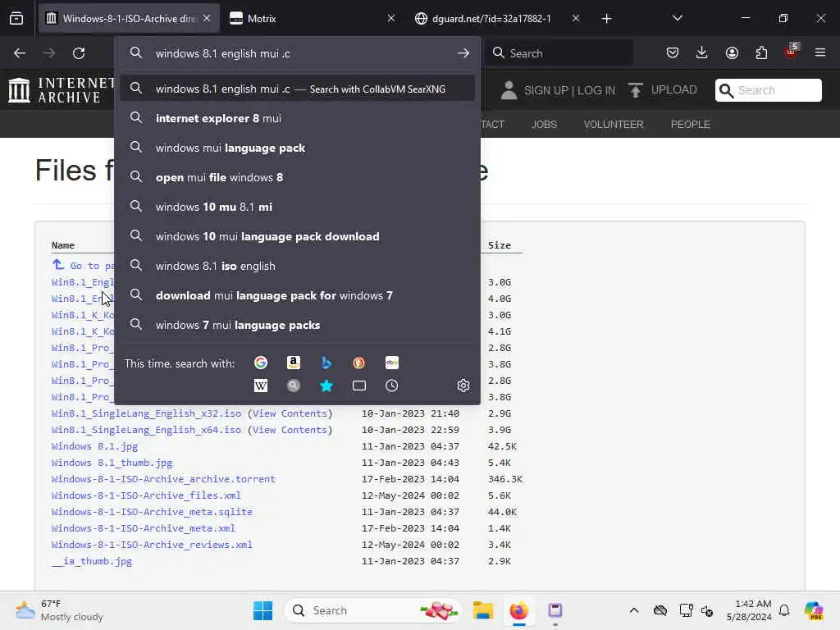View Contents of SingleLang_English_x64.iso
The image size is (840, 630).
(x=290, y=430)
